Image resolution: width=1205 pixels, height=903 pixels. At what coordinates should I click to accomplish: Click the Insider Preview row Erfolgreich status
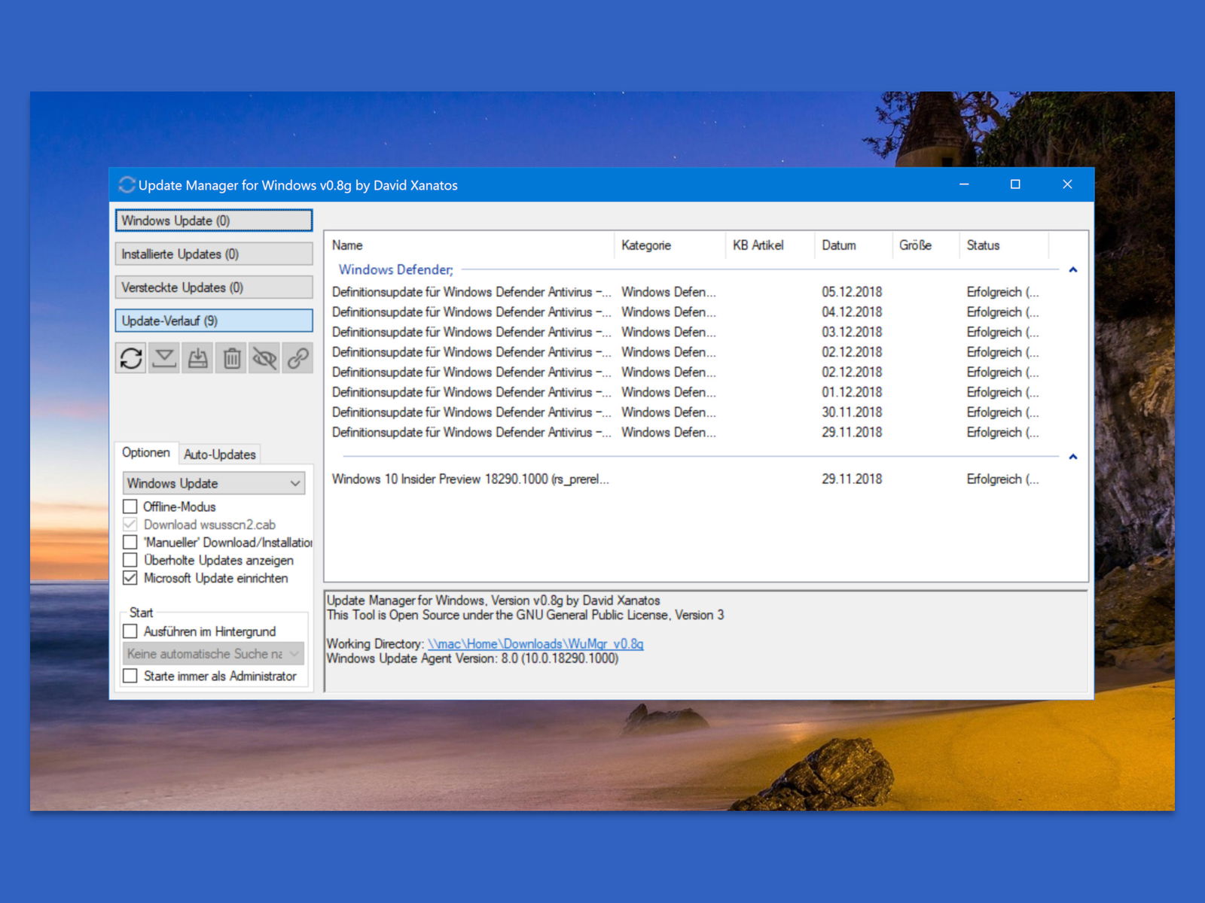tap(1002, 479)
